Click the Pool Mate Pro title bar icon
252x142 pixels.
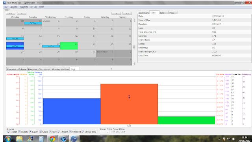(x=5, y=3)
